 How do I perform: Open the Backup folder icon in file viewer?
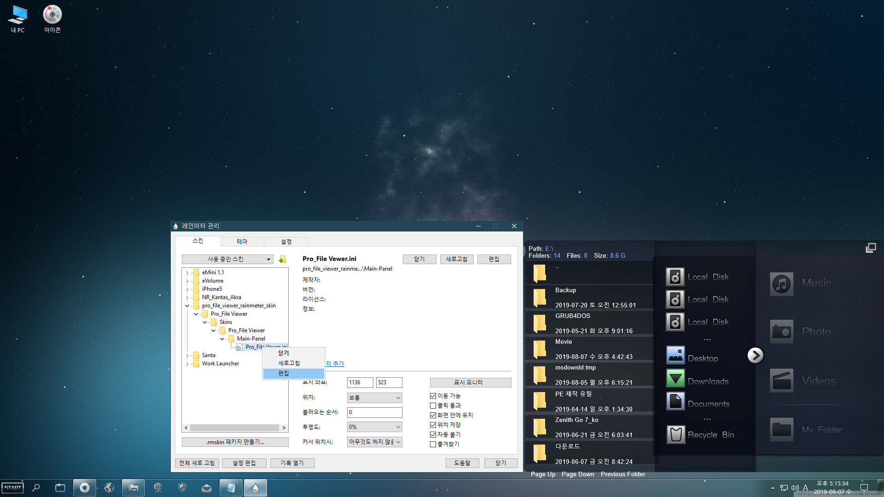[x=540, y=298]
